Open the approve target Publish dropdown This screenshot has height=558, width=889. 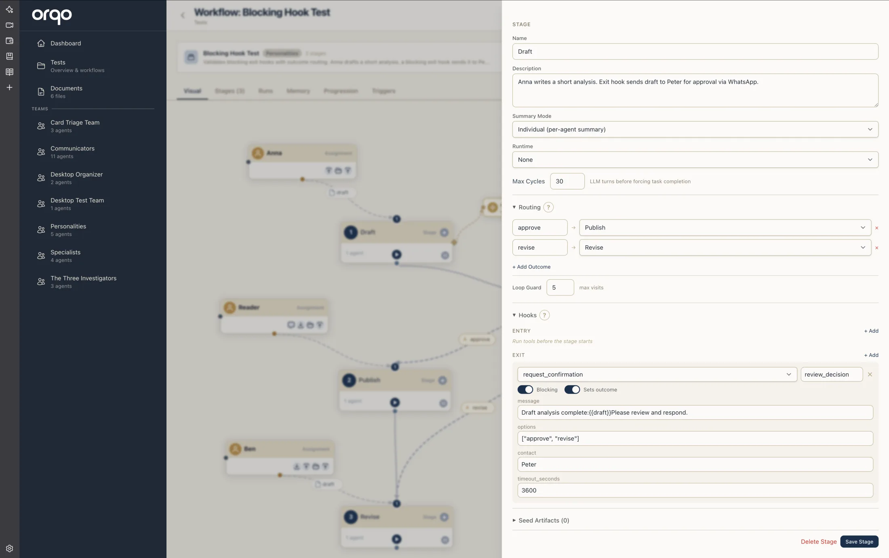[725, 227]
